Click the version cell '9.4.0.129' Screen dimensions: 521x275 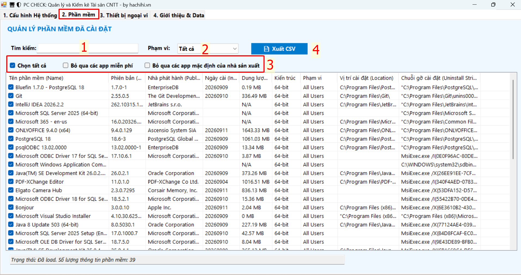point(121,130)
